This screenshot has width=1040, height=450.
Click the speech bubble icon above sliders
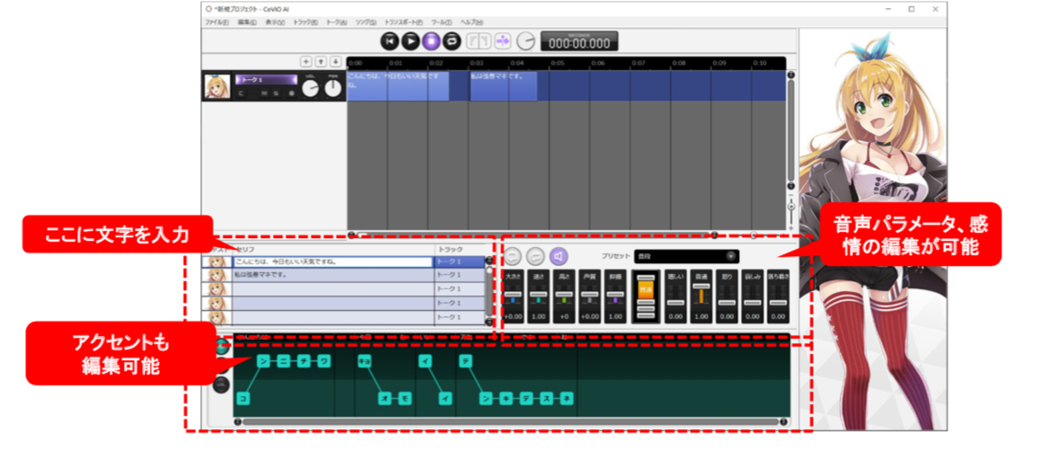513,256
